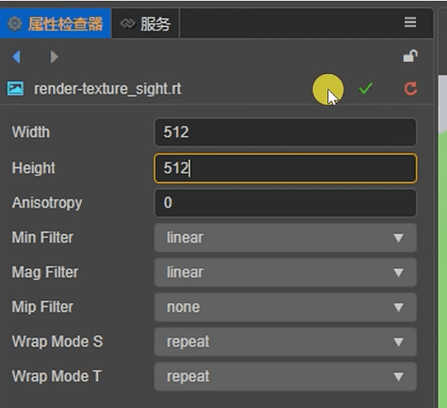Image resolution: width=447 pixels, height=408 pixels.
Task: Click the Anisotropy input field
Action: (285, 202)
